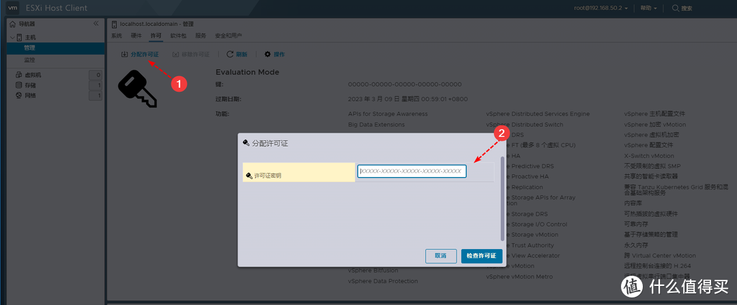Switch to the 许可 tab
Viewport: 737px width, 305px height.
(156, 35)
